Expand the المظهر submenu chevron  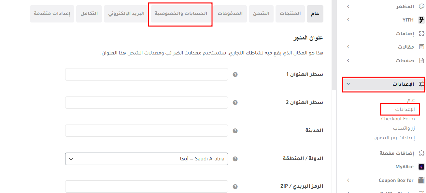[x=348, y=7]
